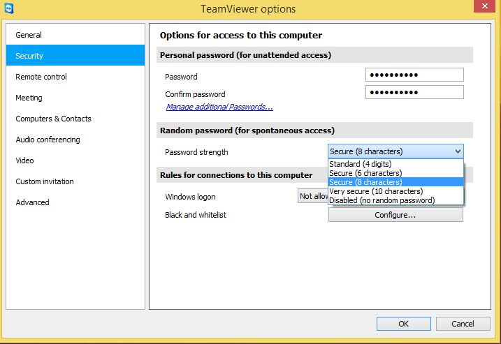Select the Video category
This screenshot has height=344, width=501.
tap(24, 160)
